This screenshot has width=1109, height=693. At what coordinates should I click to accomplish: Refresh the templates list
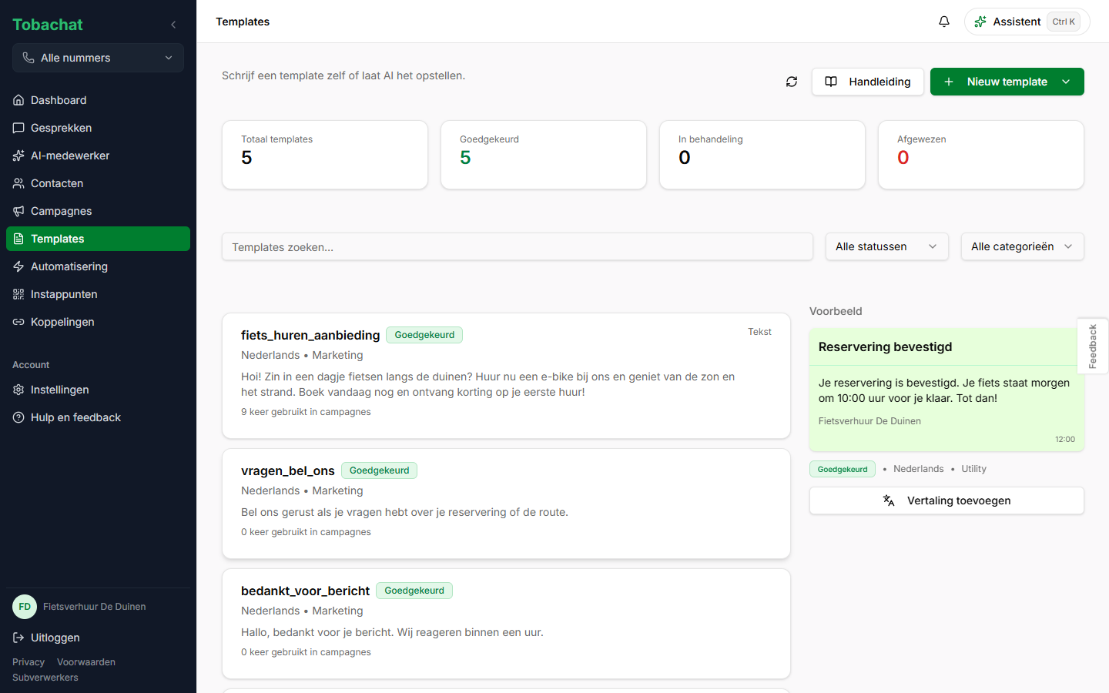pyautogui.click(x=792, y=82)
